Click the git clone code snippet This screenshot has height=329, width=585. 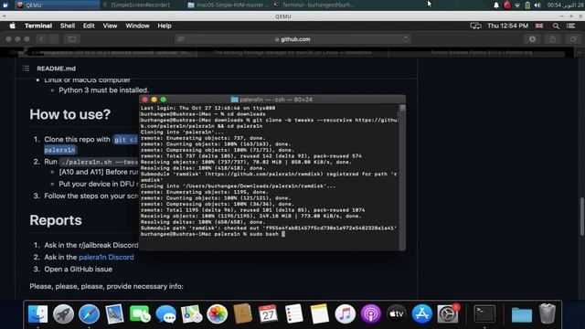[125, 140]
